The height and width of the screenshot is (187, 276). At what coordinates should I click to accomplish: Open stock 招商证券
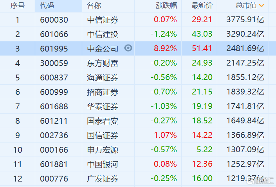[x=103, y=92]
